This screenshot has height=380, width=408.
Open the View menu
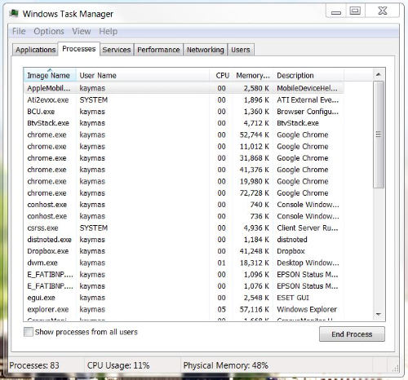81,31
